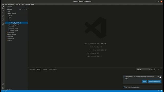
Task: Click the Install button in notification
Action: point(145,82)
